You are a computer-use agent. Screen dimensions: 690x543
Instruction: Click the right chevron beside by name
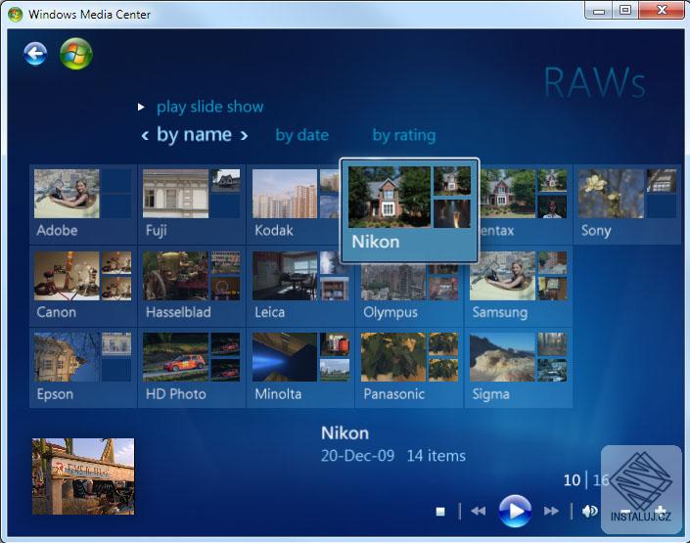tap(244, 136)
